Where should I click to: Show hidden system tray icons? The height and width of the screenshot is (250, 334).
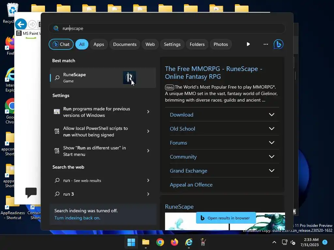click(x=274, y=242)
